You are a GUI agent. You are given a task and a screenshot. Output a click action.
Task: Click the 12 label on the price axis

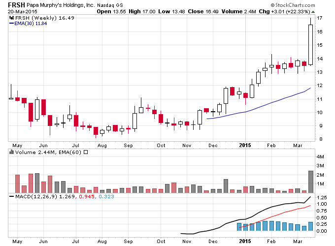[x=319, y=86]
